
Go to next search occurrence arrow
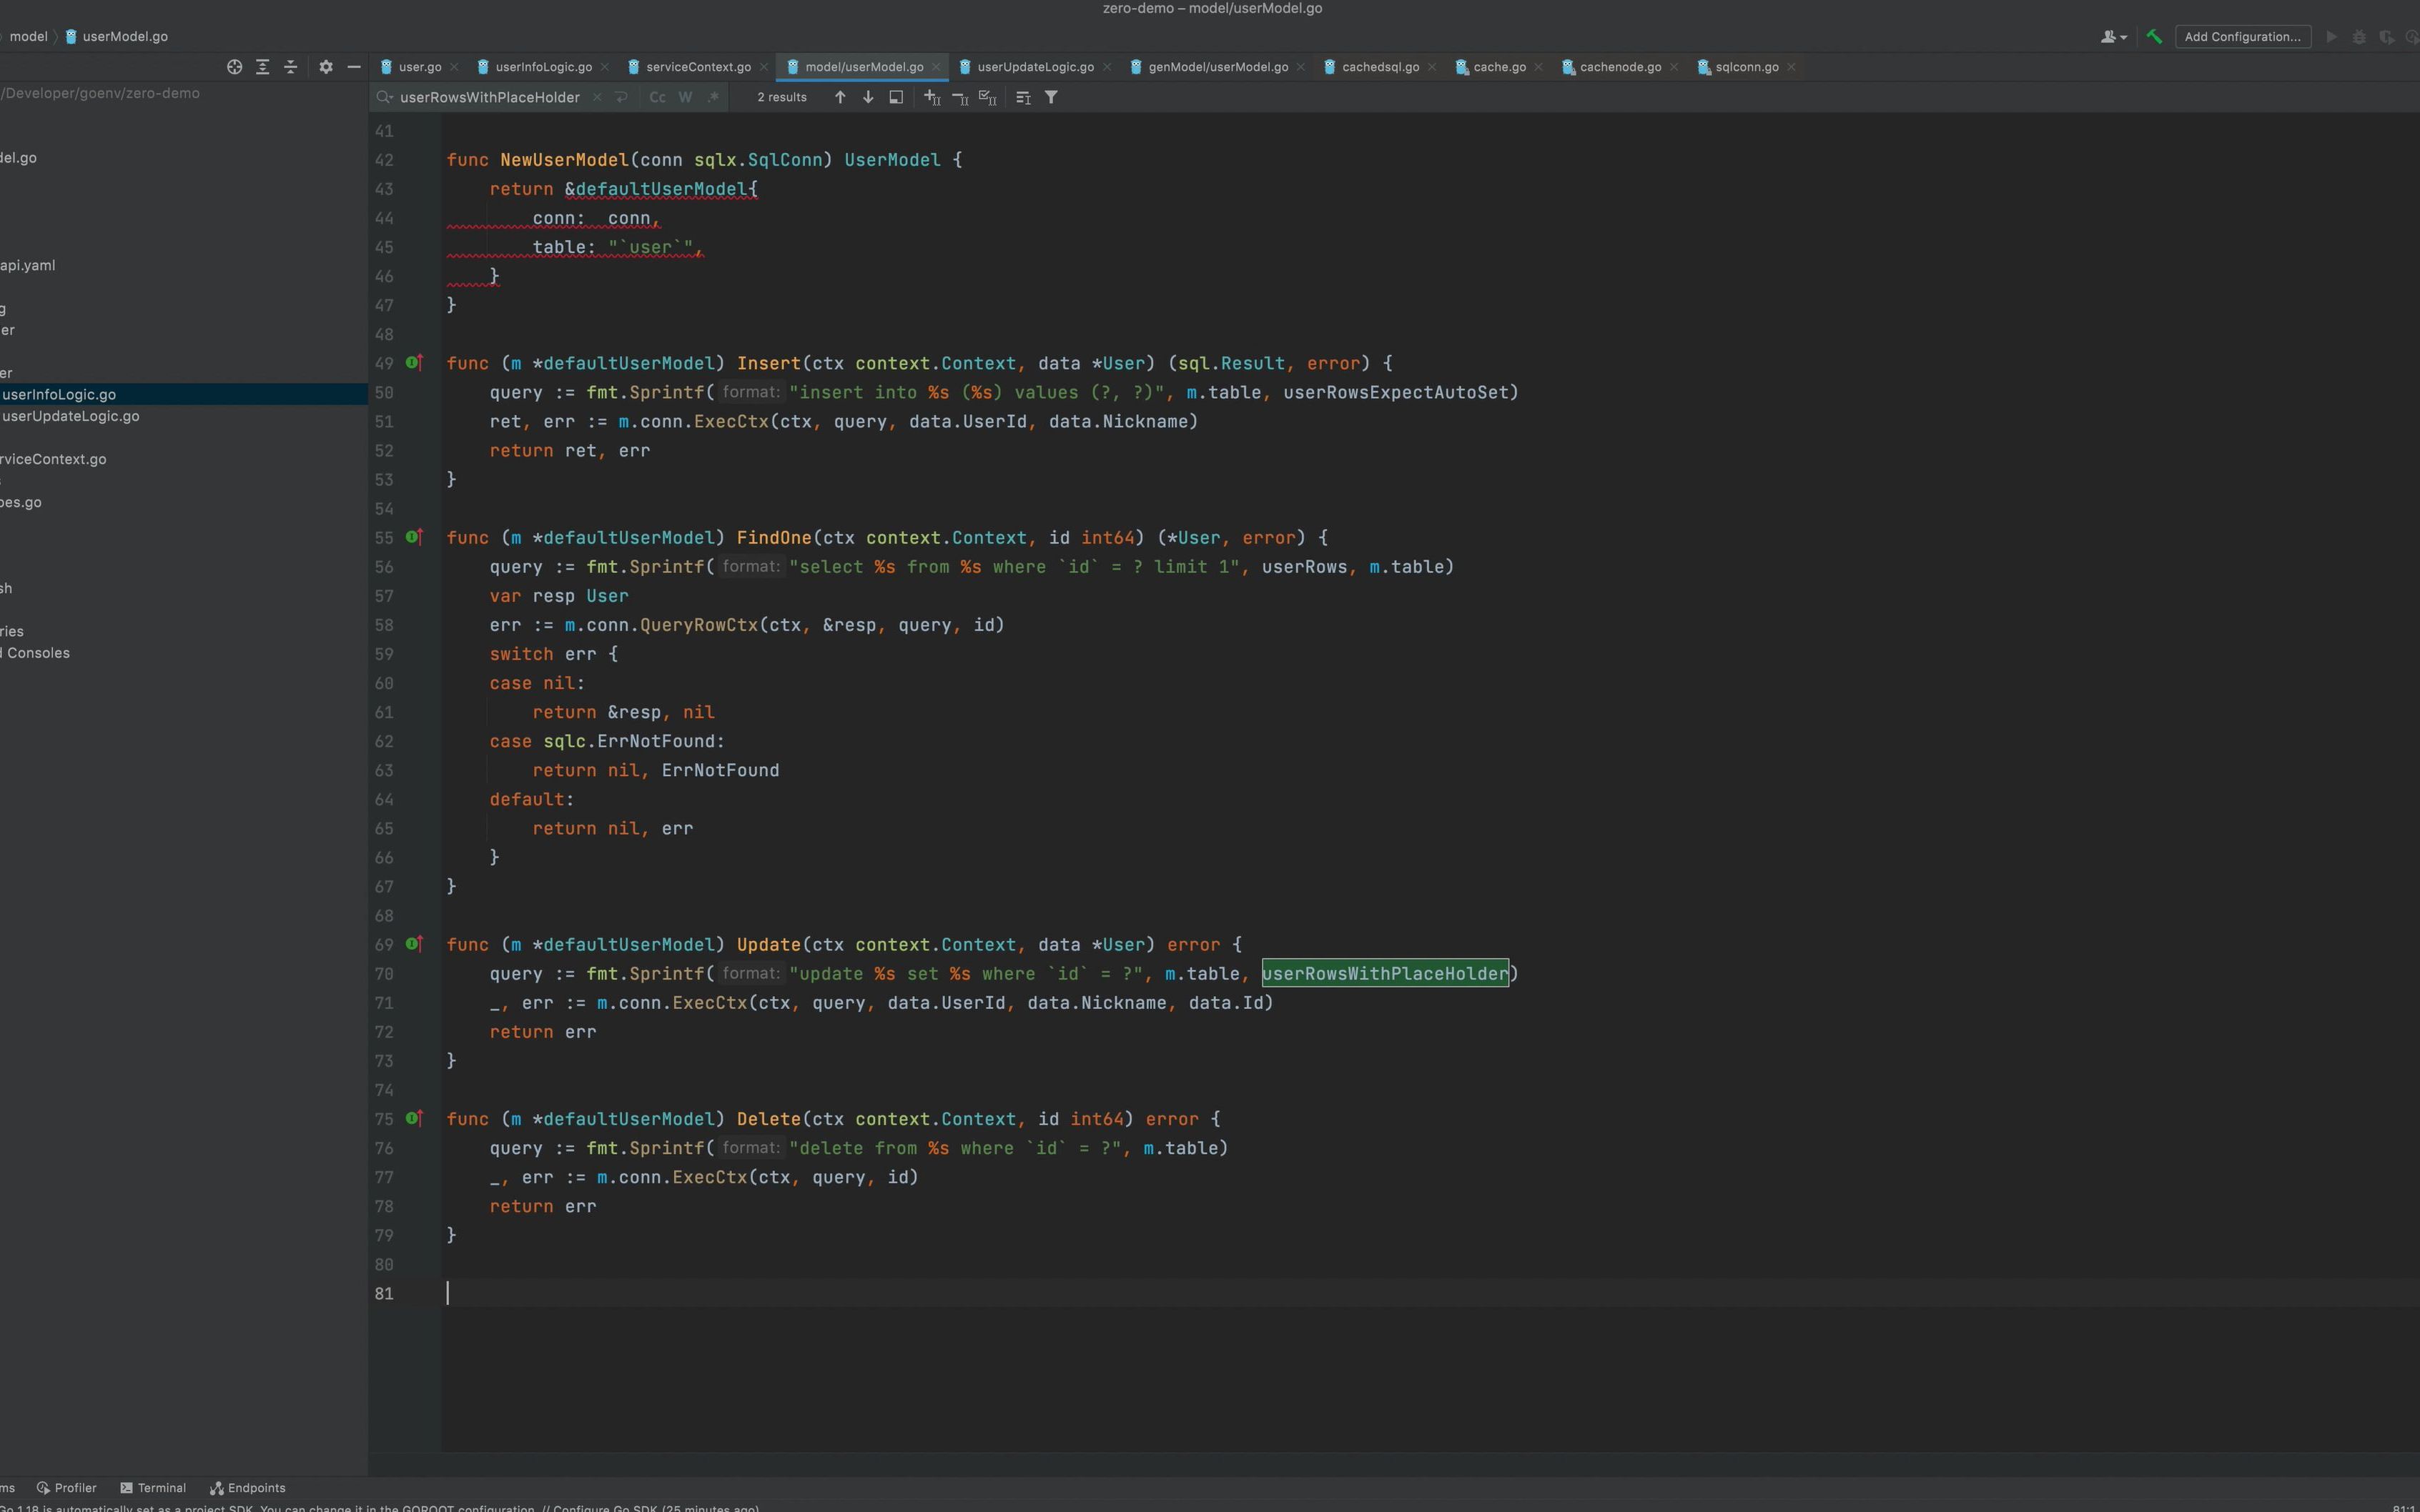coord(867,97)
